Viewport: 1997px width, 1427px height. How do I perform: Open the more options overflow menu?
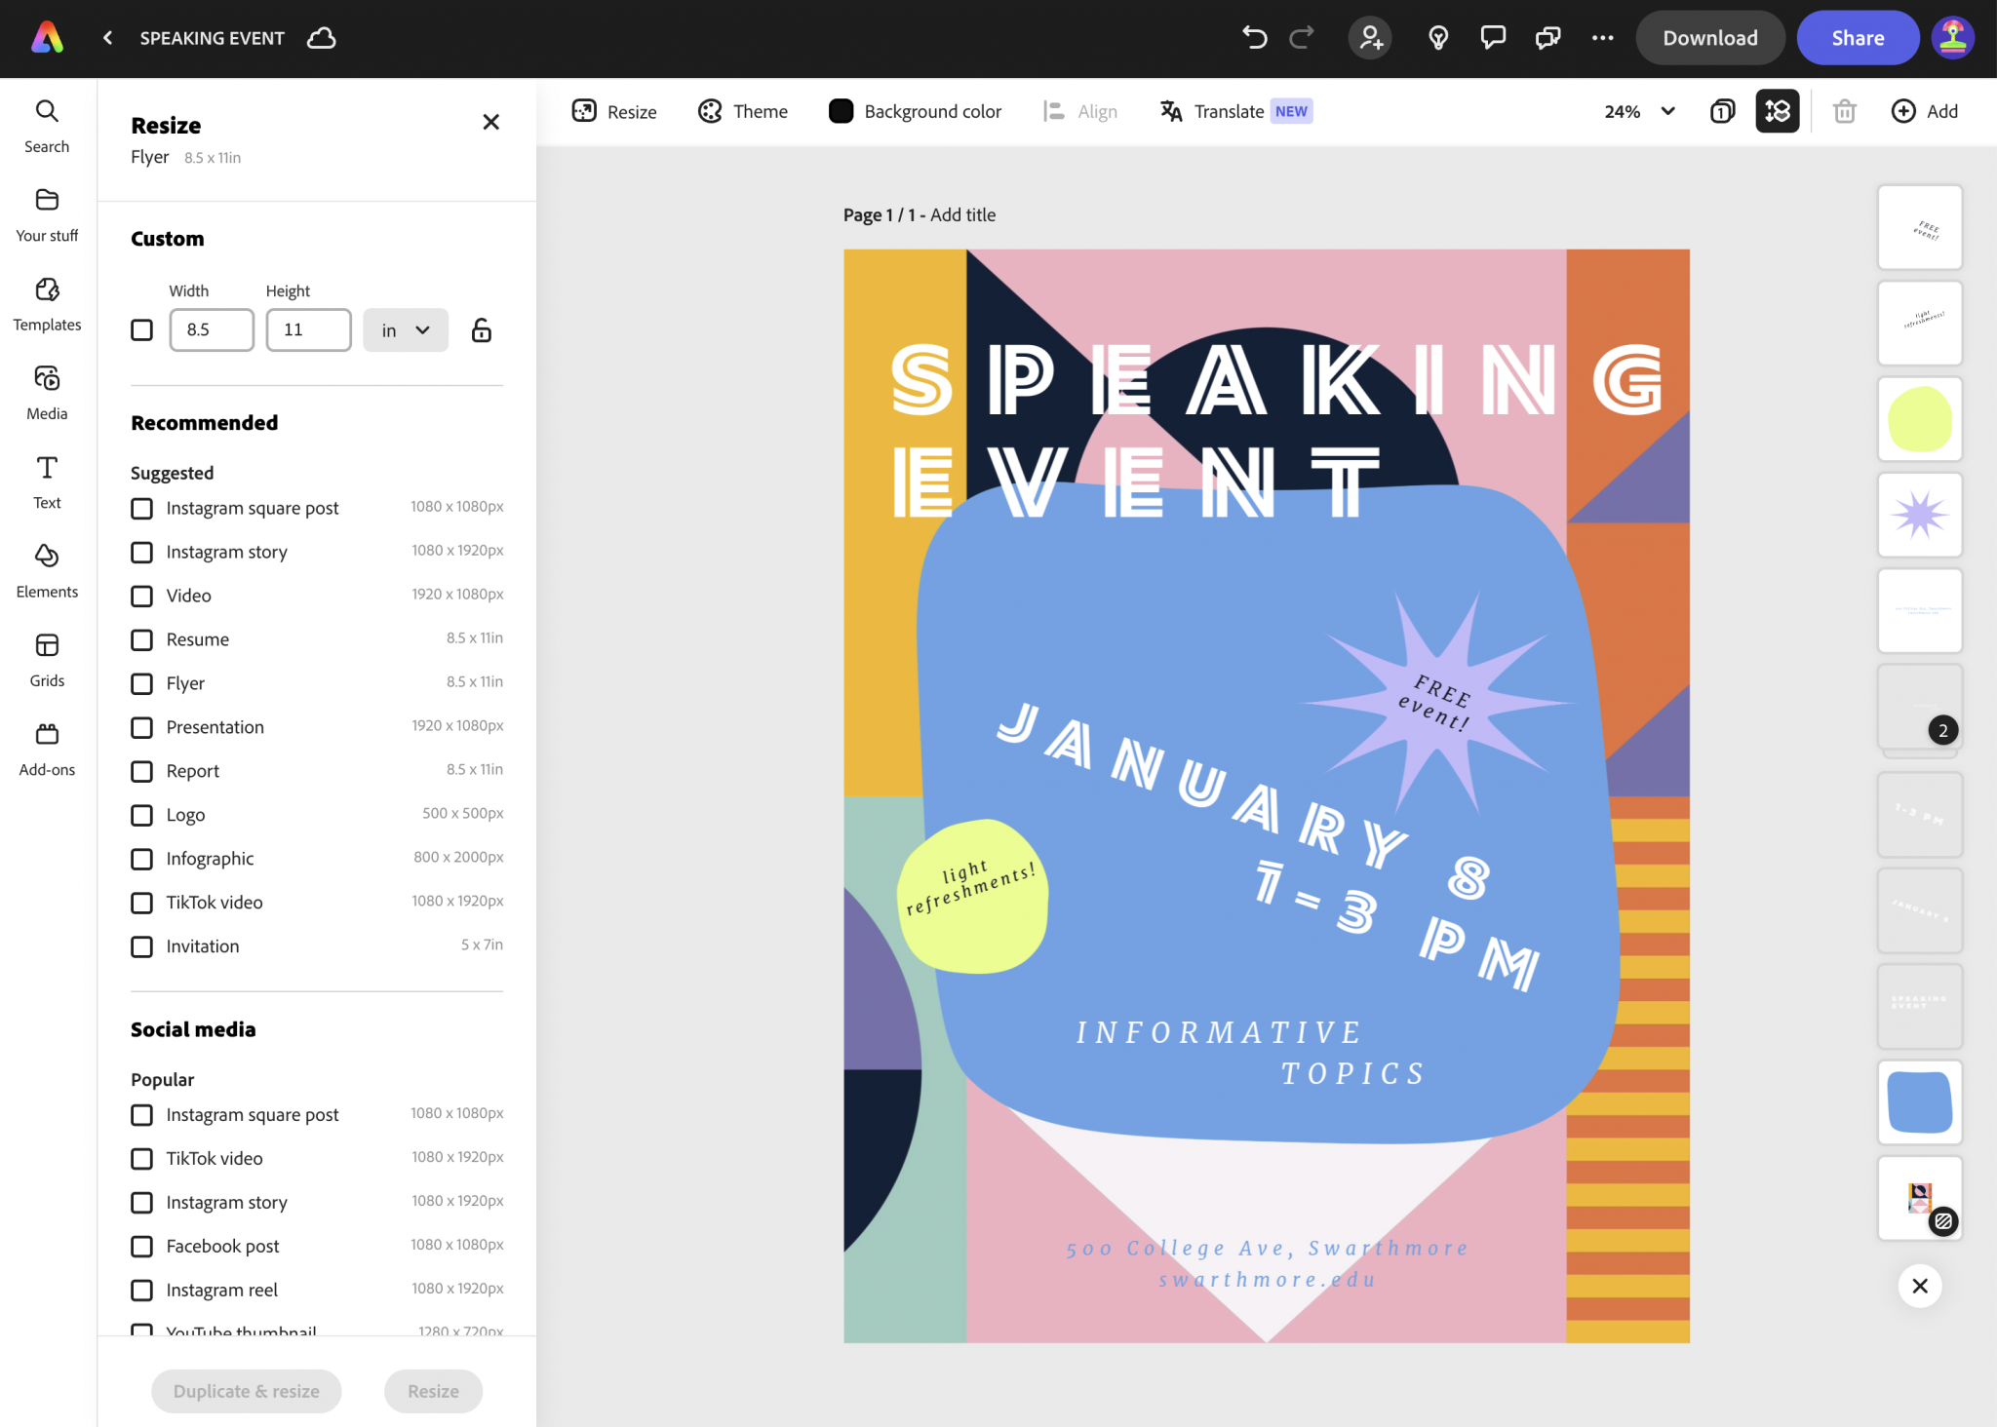click(x=1602, y=37)
